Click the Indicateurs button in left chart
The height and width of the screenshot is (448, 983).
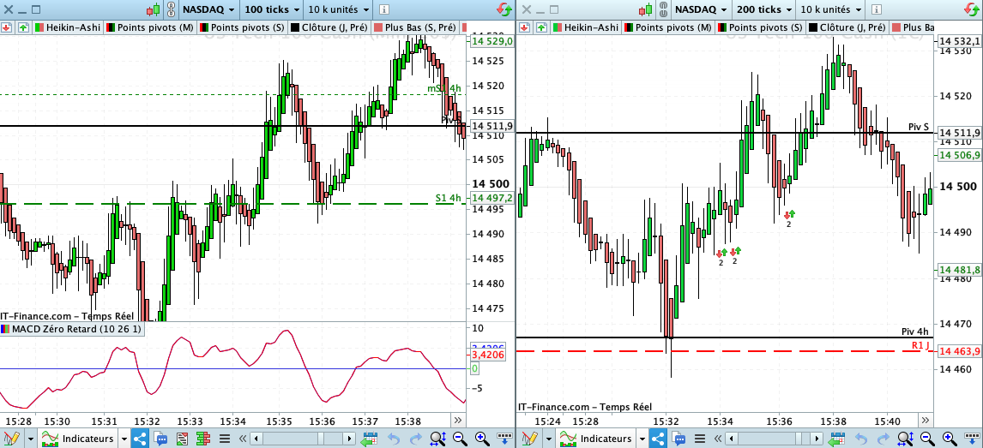[x=79, y=439]
